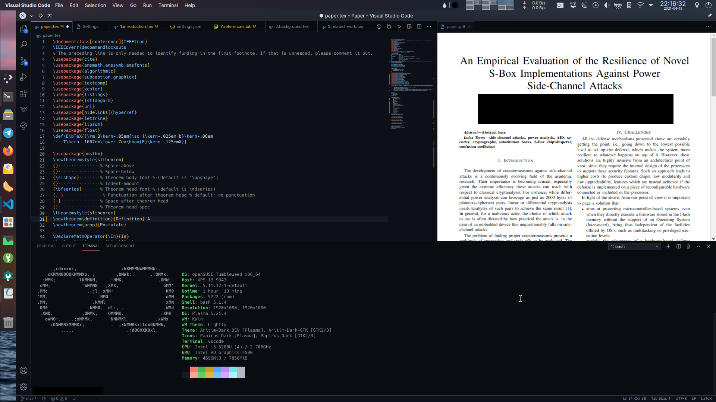
Task: Open the Search sidebar
Action: [23, 44]
